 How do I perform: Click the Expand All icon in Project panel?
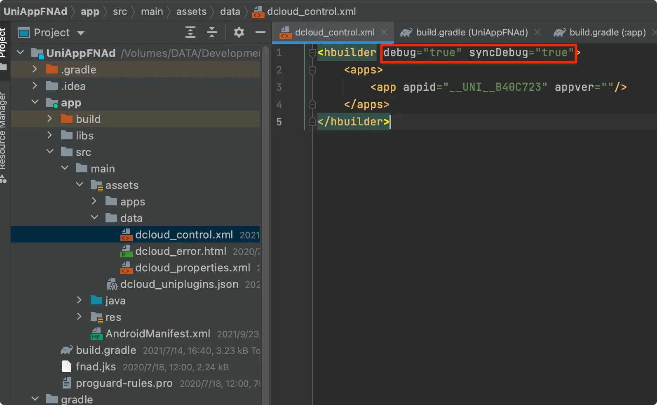tap(190, 32)
